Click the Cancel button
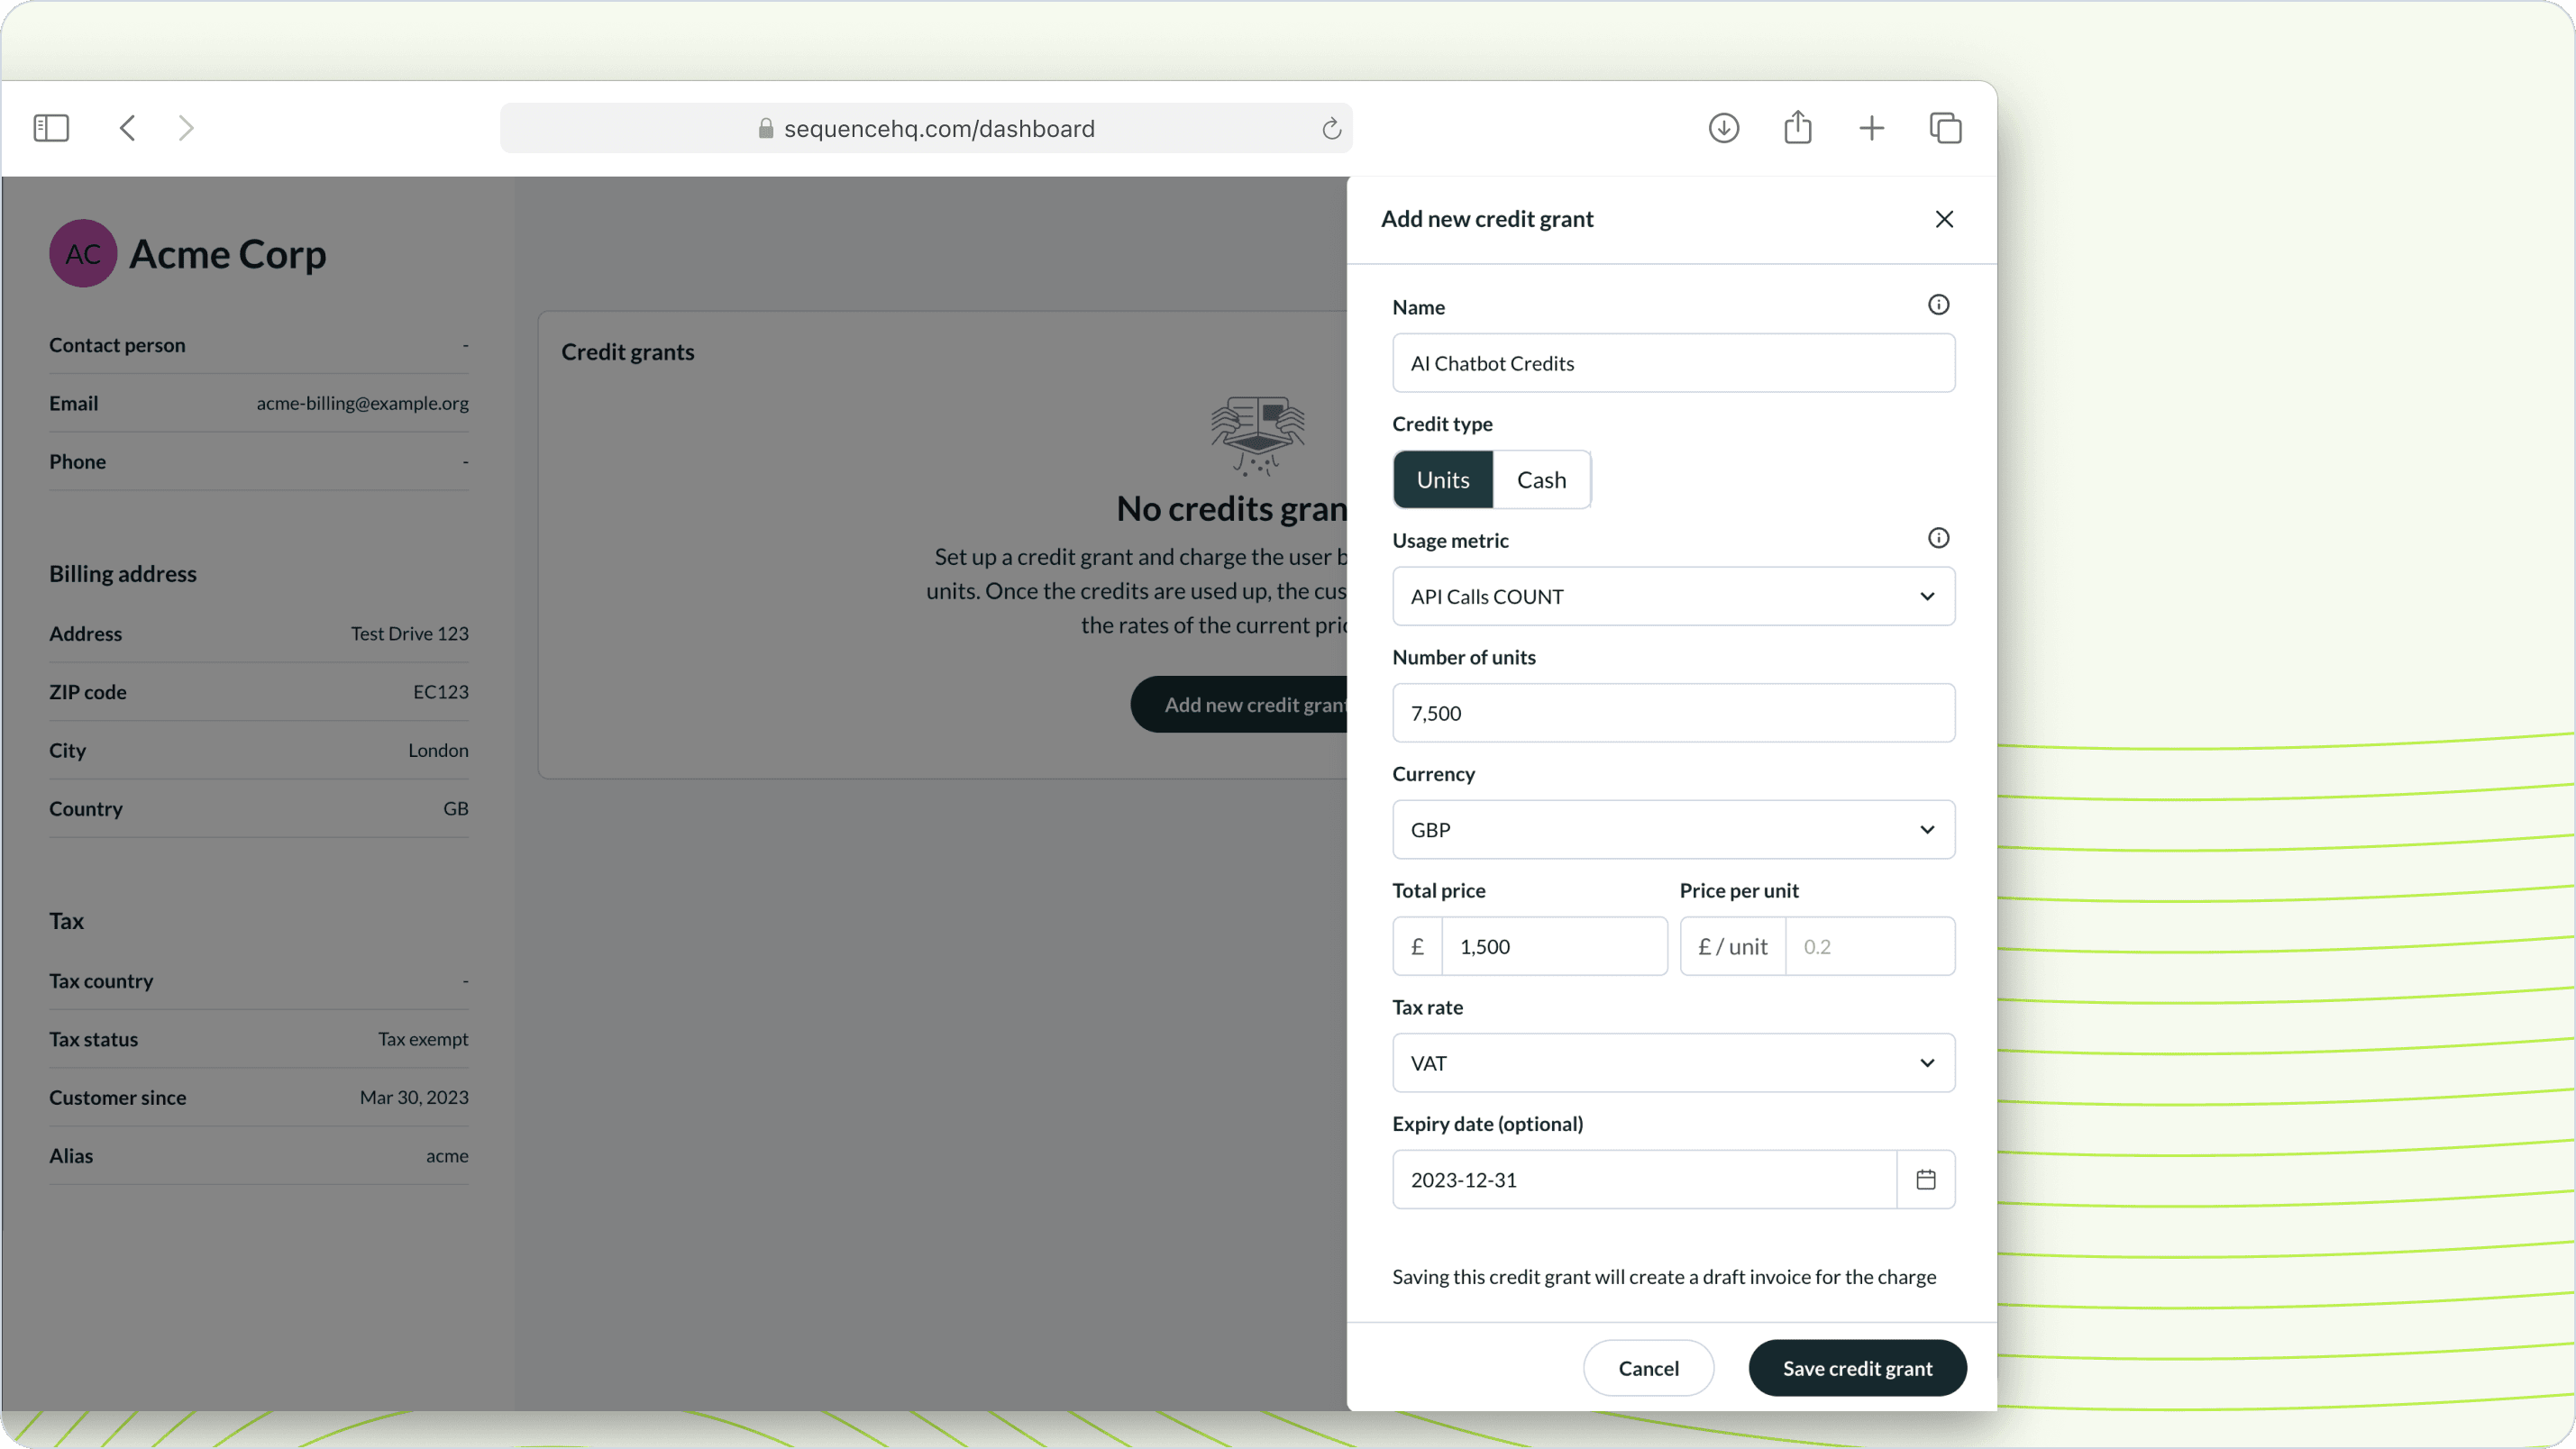The image size is (2576, 1449). tap(1648, 1368)
